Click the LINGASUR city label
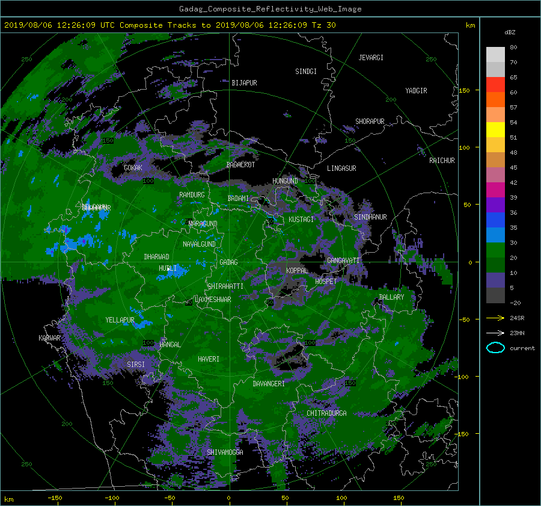Screen dimensions: 541x506 (341, 168)
